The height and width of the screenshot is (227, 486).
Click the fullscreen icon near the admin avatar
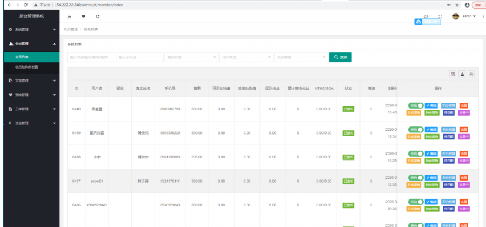(x=440, y=16)
